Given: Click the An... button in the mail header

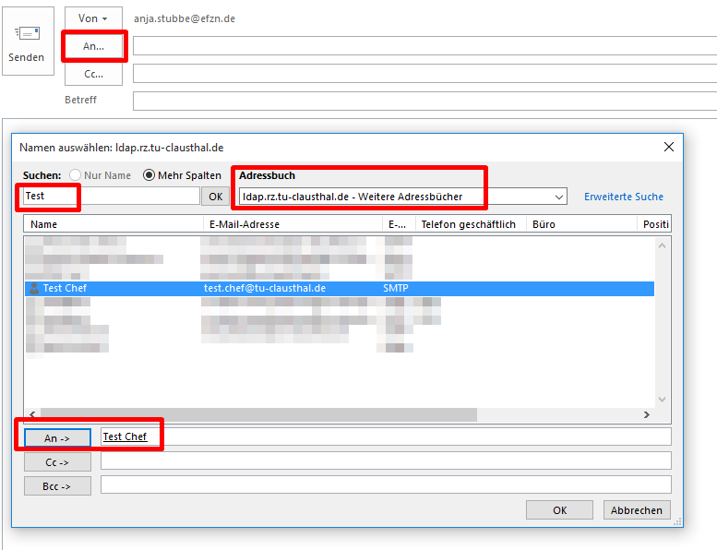Looking at the screenshot, I should (x=93, y=46).
